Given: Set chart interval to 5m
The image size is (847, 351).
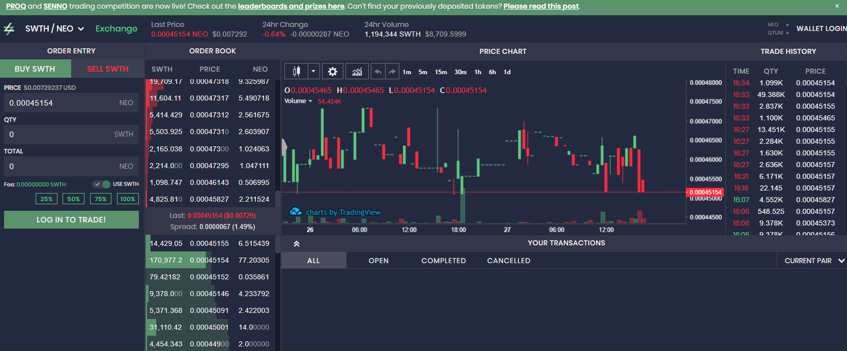Looking at the screenshot, I should 423,72.
